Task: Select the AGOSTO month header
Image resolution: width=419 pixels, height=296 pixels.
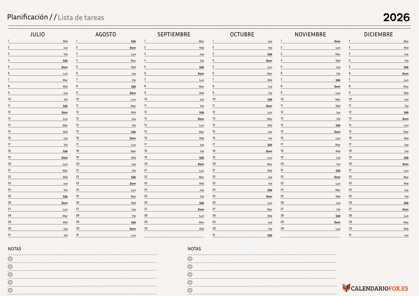Action: (106, 34)
